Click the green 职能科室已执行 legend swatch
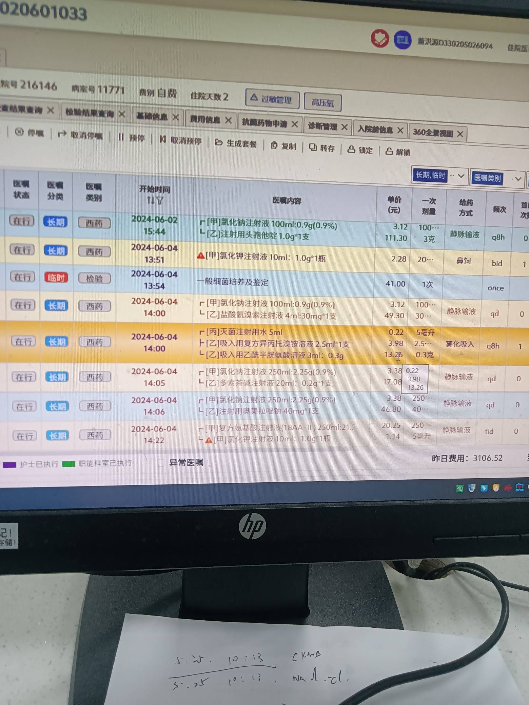Viewport: 529px width, 705px height. click(x=68, y=464)
